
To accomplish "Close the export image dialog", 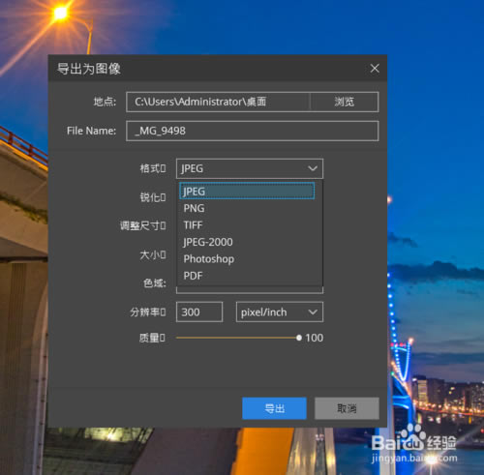I will pyautogui.click(x=375, y=69).
